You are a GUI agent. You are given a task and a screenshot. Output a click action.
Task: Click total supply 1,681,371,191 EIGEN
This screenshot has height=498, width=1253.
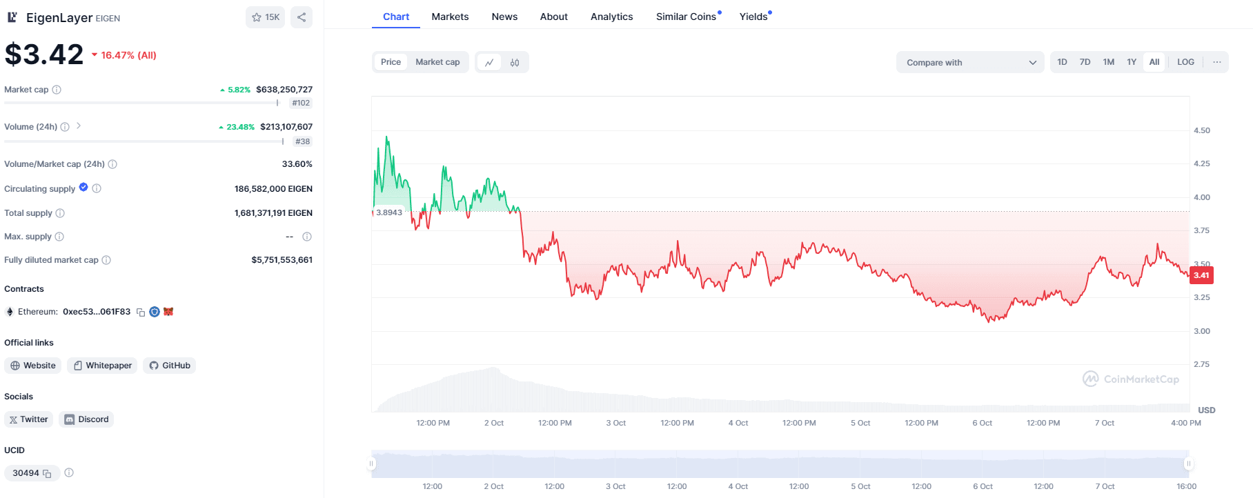273,213
